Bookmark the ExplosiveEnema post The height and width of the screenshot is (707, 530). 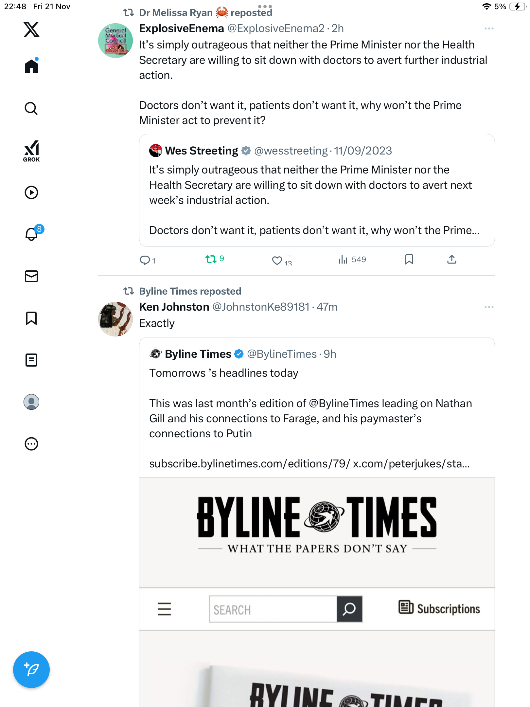409,260
